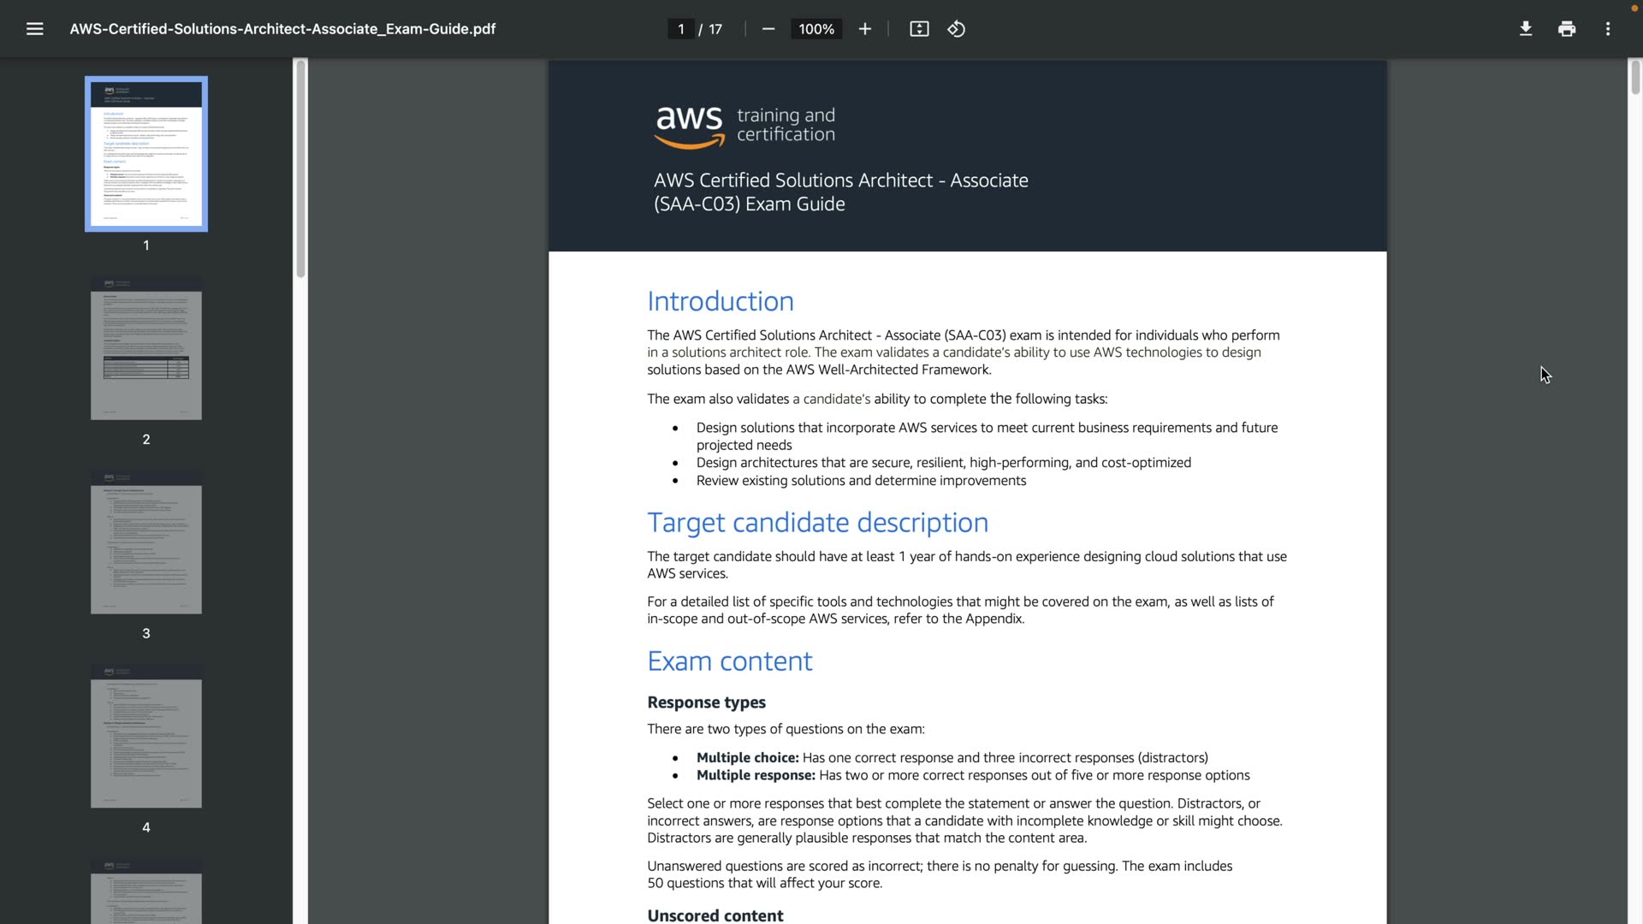The width and height of the screenshot is (1643, 924).
Task: Click the main document vertical scrollbar
Action: tap(1635, 77)
